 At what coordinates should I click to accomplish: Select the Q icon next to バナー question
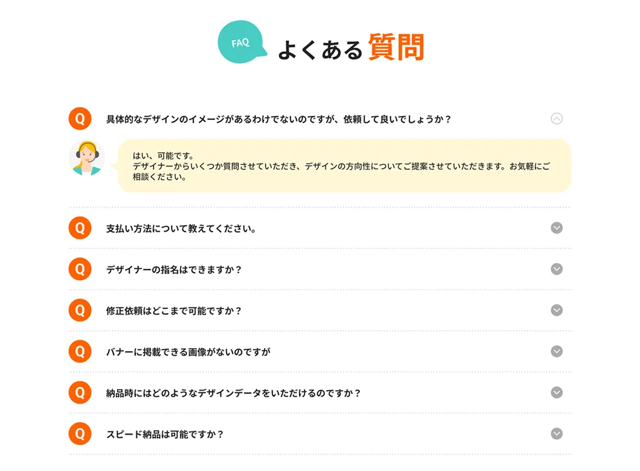coord(80,351)
